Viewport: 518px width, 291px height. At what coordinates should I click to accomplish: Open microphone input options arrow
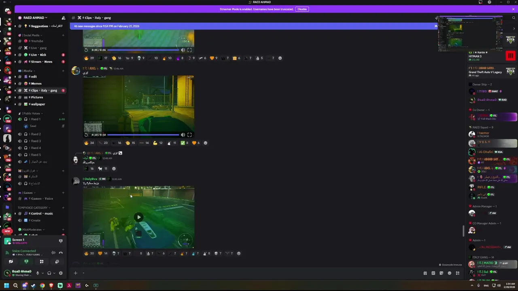tap(42, 273)
